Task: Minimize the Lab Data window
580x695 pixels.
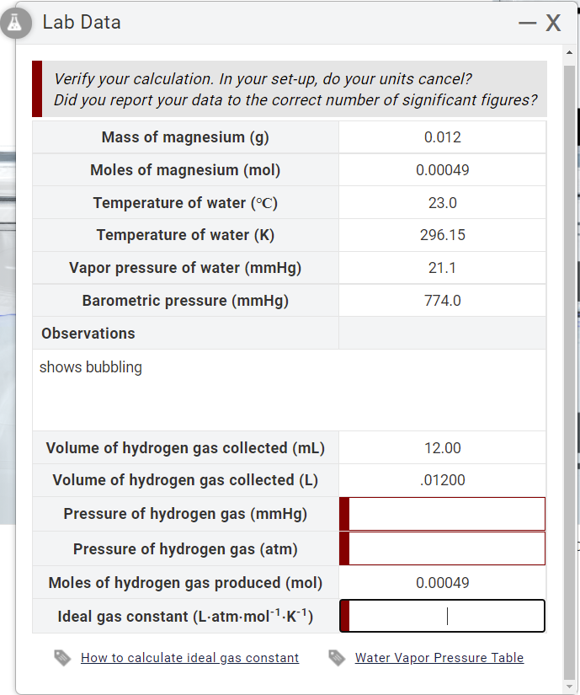Action: pyautogui.click(x=526, y=22)
